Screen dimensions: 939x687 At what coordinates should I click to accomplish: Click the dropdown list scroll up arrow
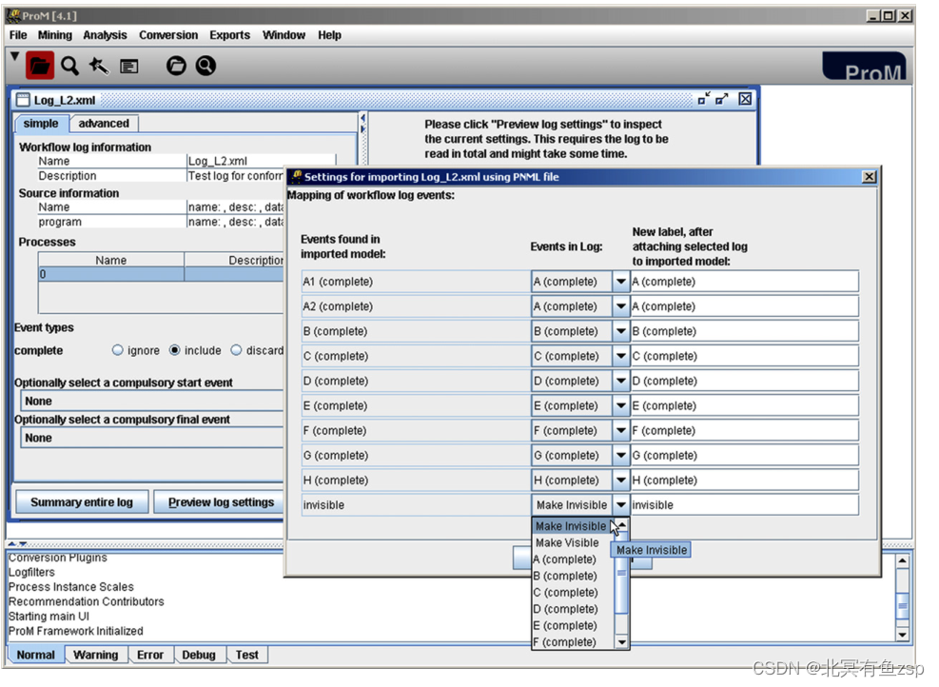coord(621,524)
